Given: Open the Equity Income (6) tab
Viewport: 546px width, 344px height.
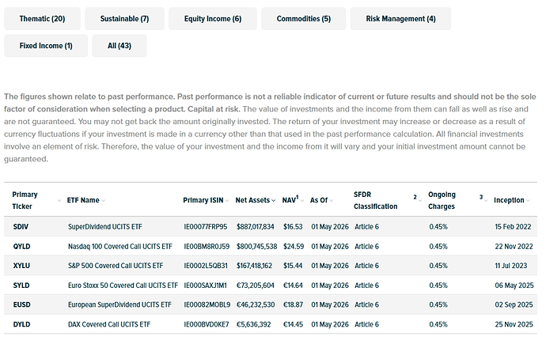Looking at the screenshot, I should pyautogui.click(x=213, y=19).
